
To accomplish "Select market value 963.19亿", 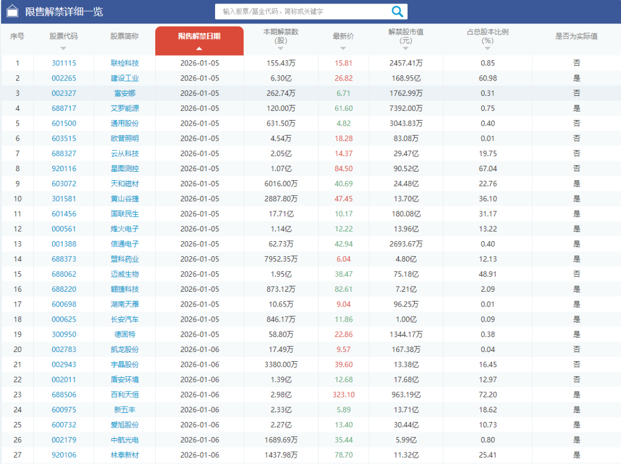I will (x=406, y=395).
